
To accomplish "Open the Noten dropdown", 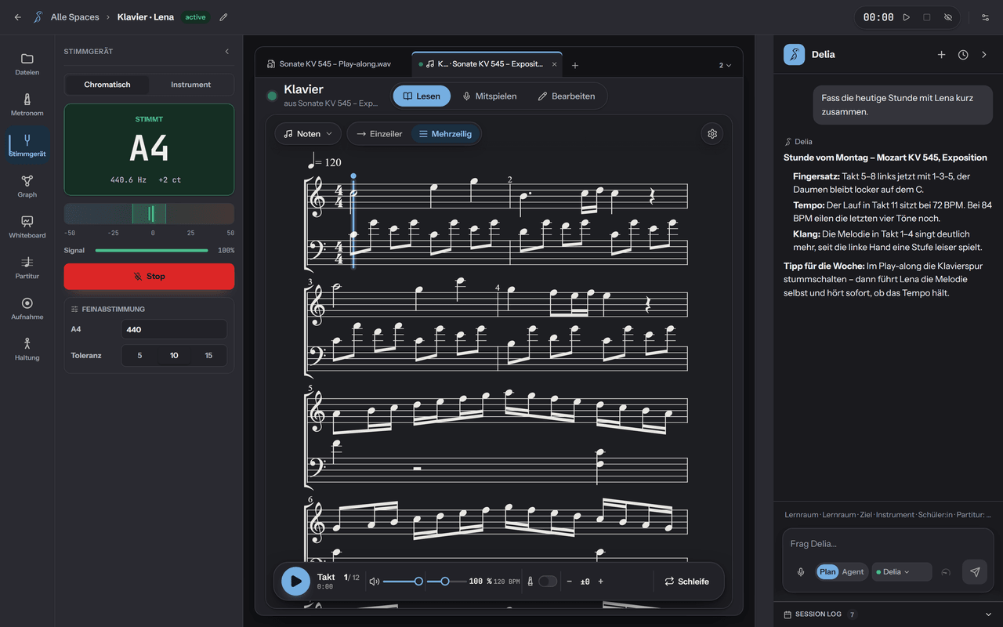I will (x=308, y=134).
